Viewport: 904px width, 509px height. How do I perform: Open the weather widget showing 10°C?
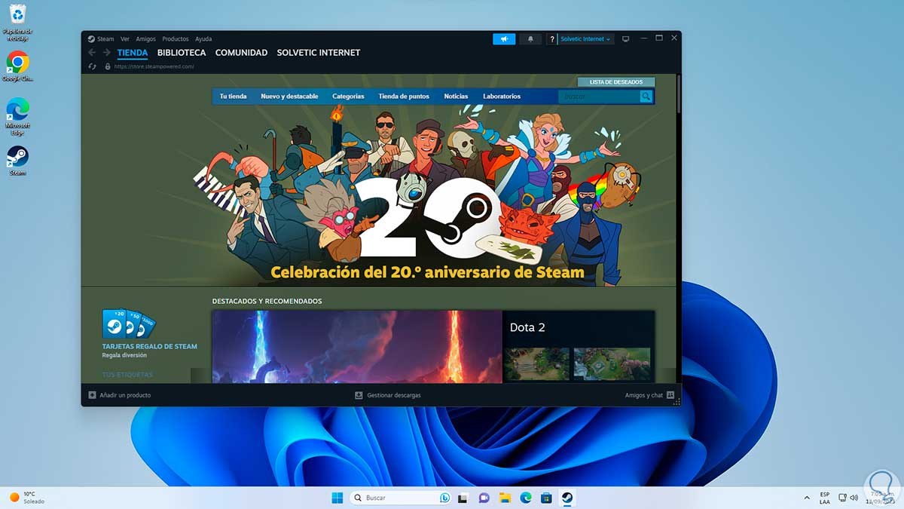coord(28,498)
